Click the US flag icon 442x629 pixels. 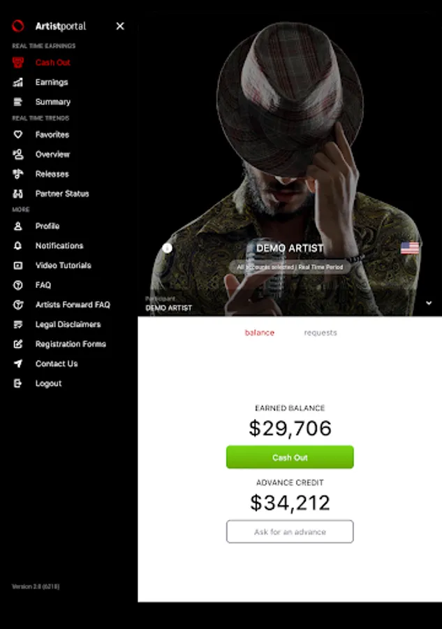[x=410, y=247]
